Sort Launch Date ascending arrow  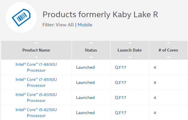130,44
